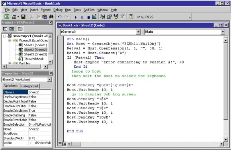The height and width of the screenshot is (150, 231).
Task: Click the Find binoculars icon
Action: [x=51, y=17]
